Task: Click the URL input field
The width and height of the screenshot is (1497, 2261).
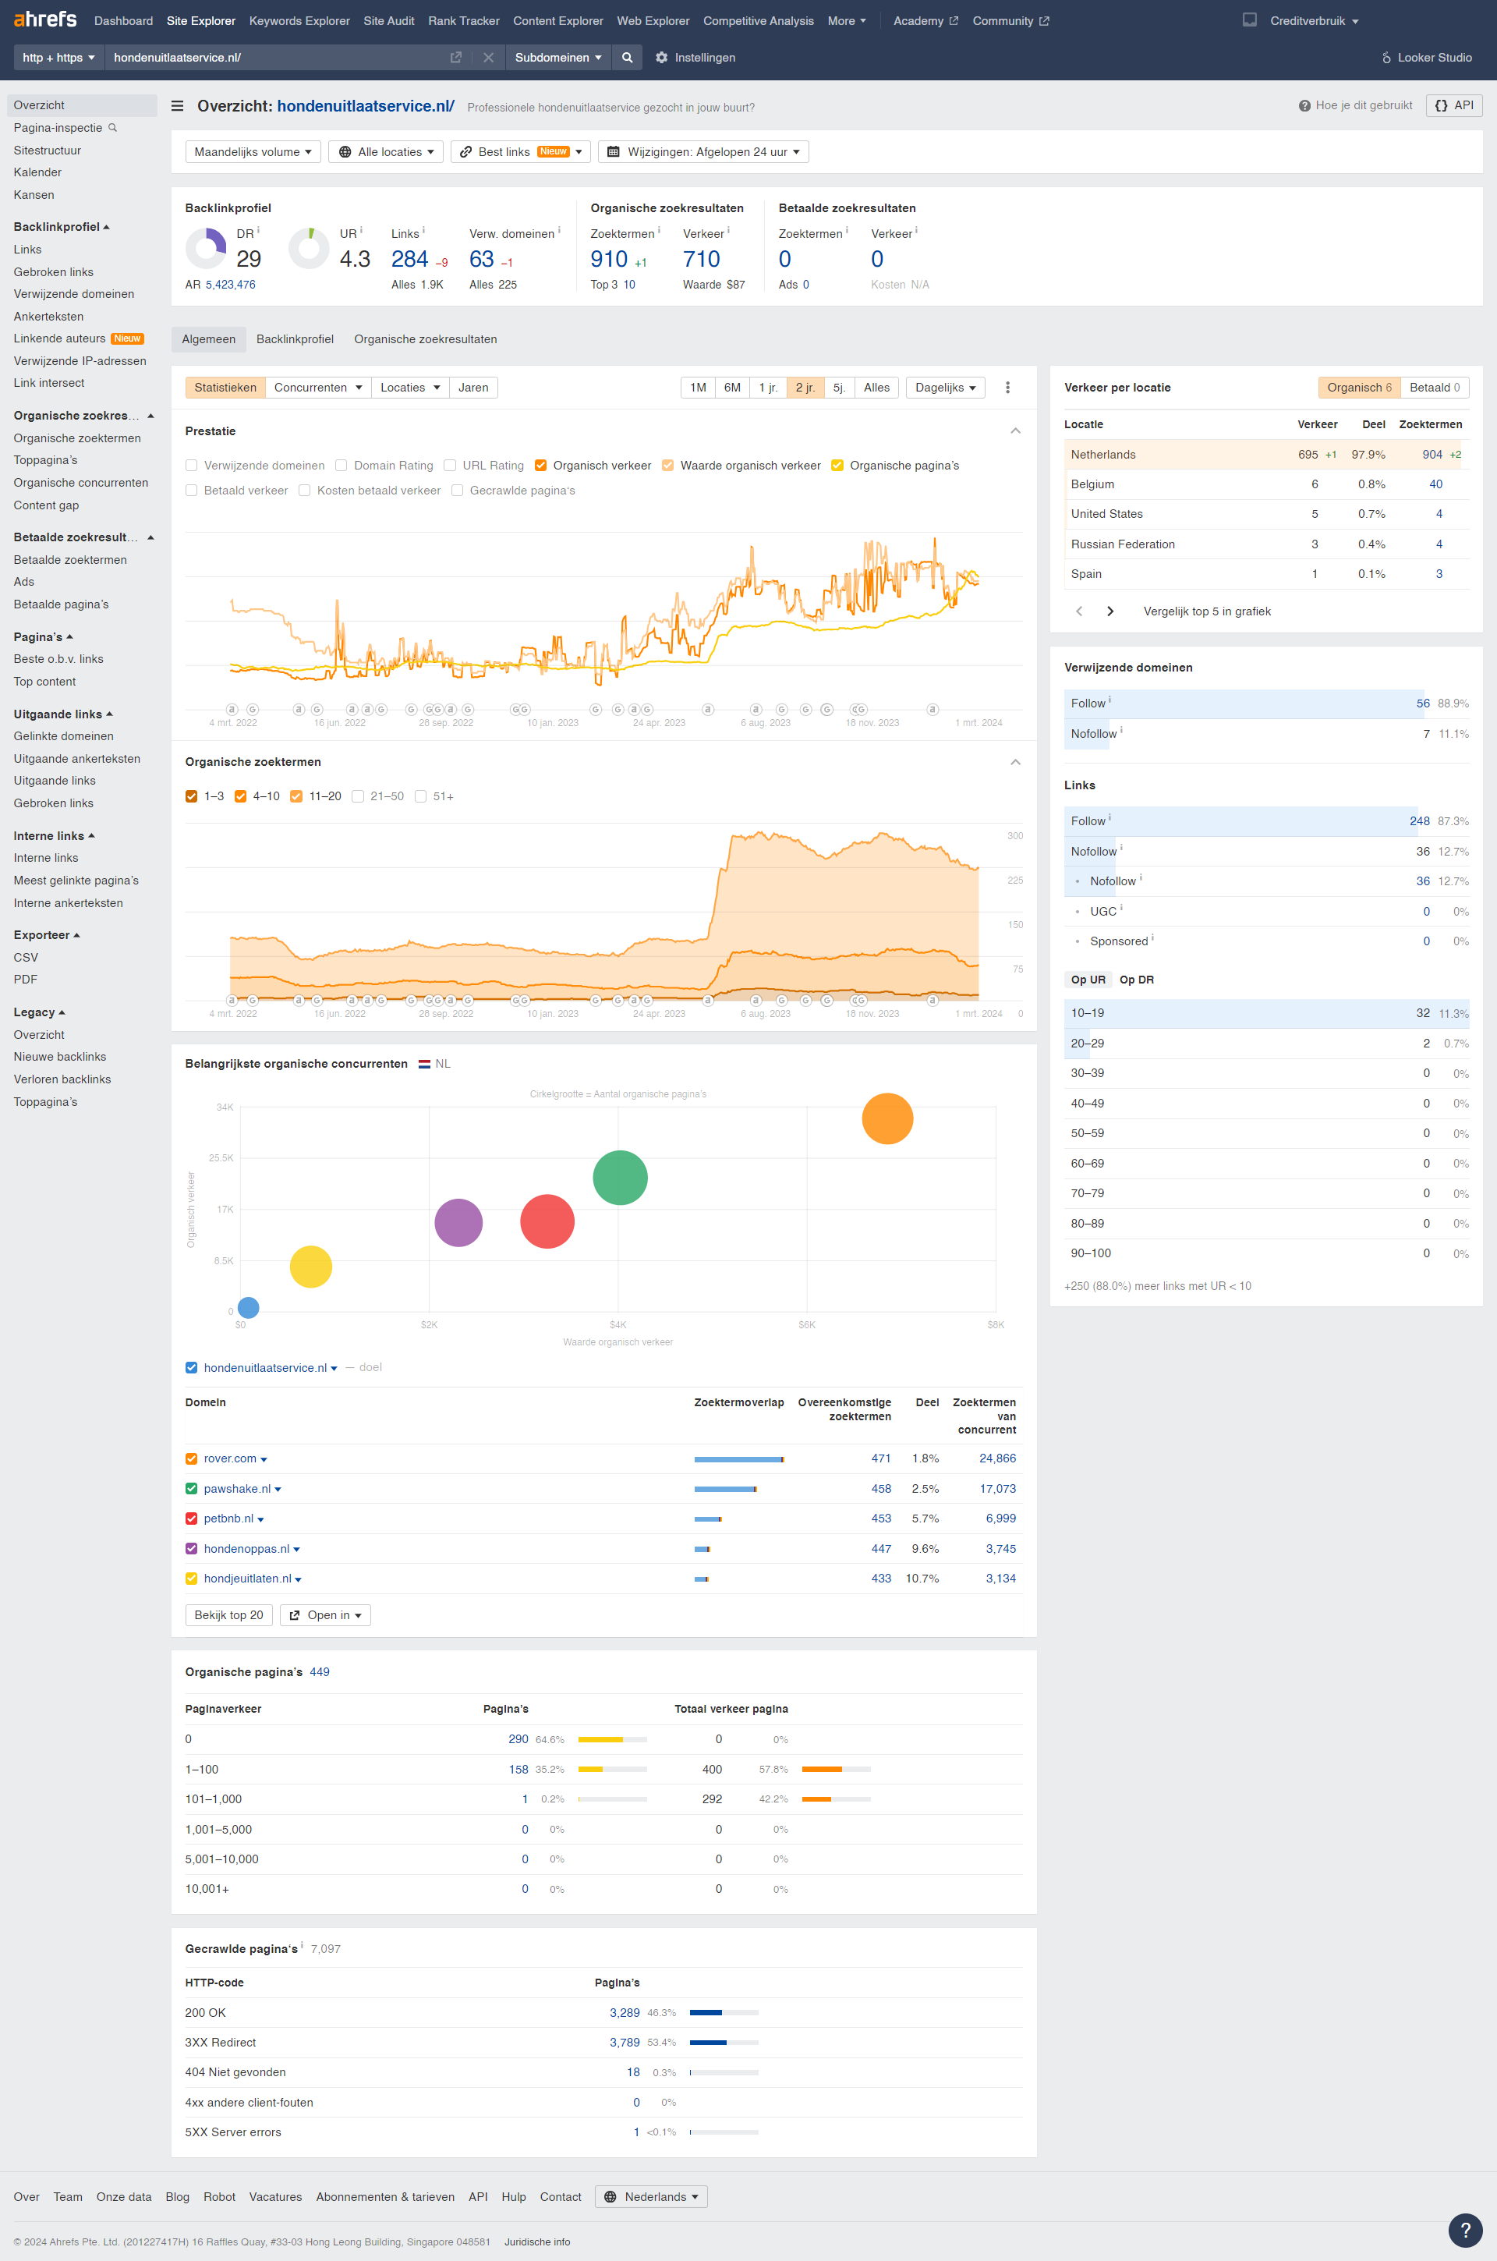Action: tap(277, 57)
